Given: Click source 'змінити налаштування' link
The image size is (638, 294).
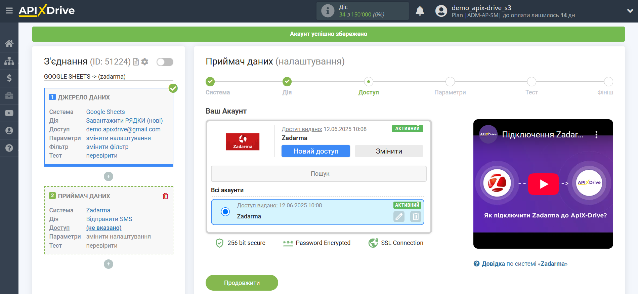Looking at the screenshot, I should click(x=118, y=138).
